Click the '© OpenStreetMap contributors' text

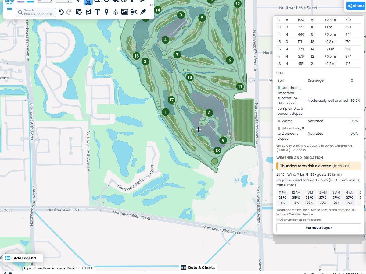tap(299, 220)
